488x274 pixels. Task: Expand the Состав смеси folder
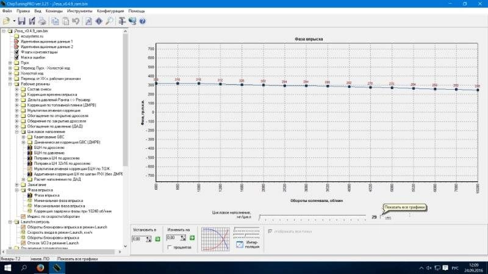coord(17,89)
